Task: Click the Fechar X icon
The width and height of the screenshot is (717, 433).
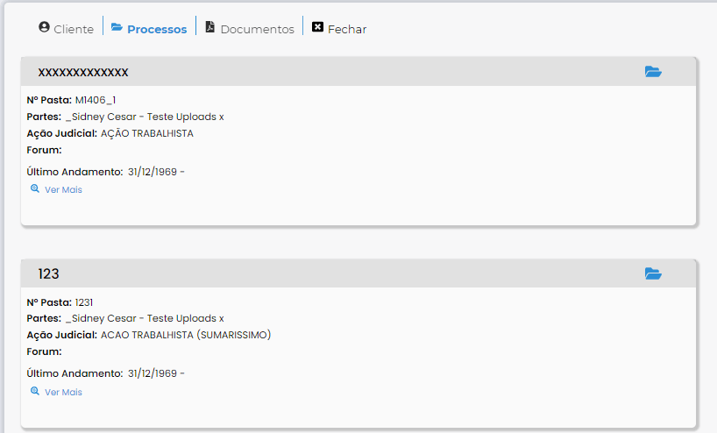Action: coord(317,27)
